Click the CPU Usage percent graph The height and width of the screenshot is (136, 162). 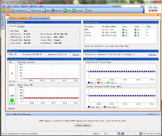click(49, 73)
